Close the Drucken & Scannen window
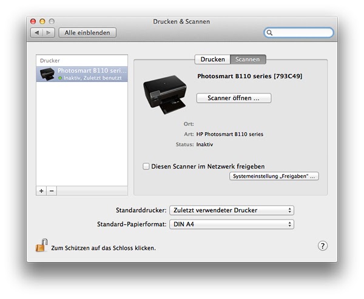 [x=33, y=22]
